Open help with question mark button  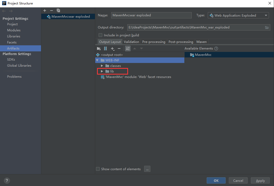[7, 180]
